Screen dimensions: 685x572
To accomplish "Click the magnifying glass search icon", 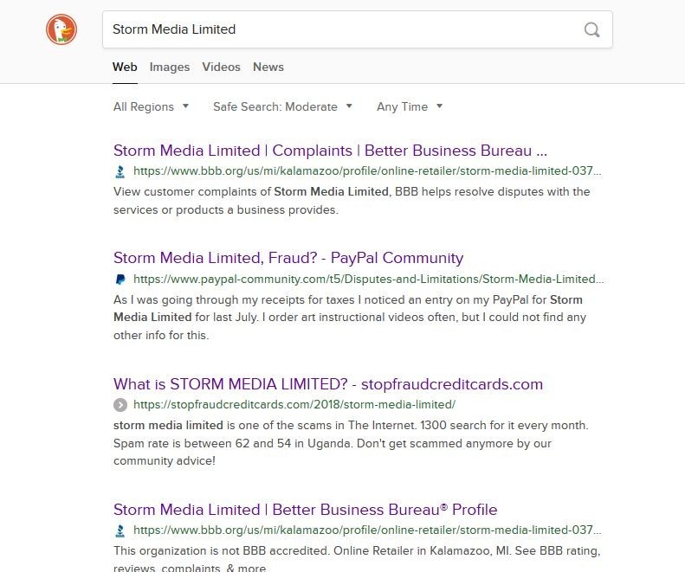I will pyautogui.click(x=592, y=29).
